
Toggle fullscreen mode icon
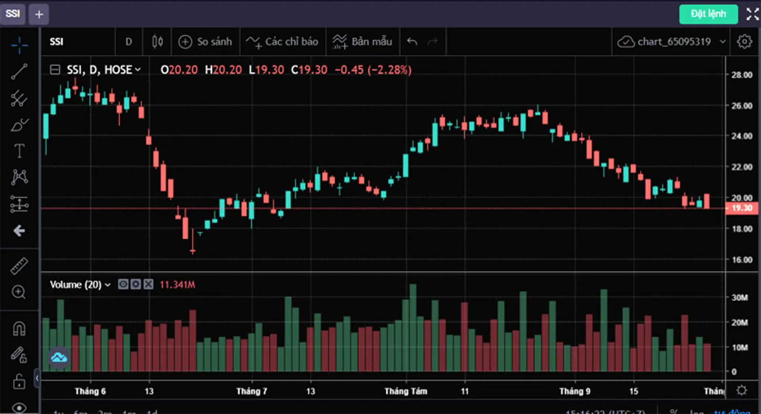(752, 14)
